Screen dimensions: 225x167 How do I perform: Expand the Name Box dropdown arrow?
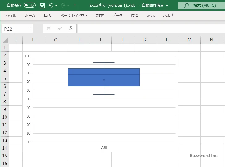coord(30,28)
